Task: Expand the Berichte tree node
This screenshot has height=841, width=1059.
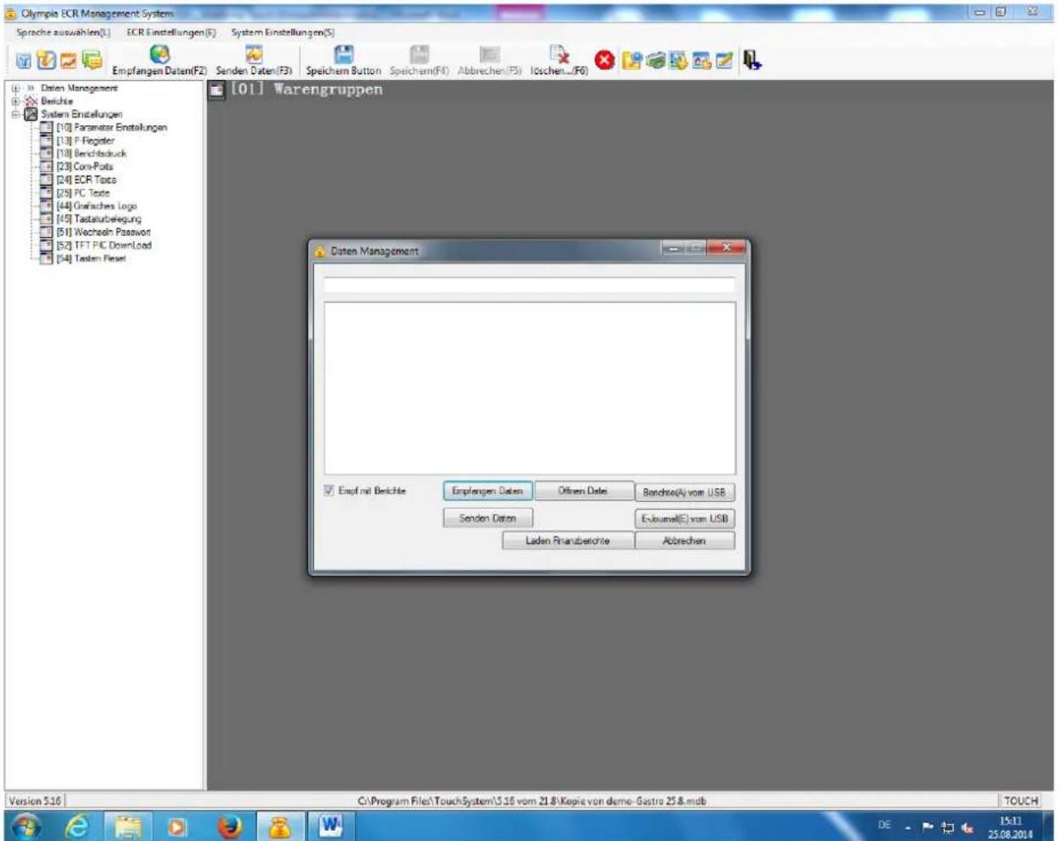Action: (15, 101)
